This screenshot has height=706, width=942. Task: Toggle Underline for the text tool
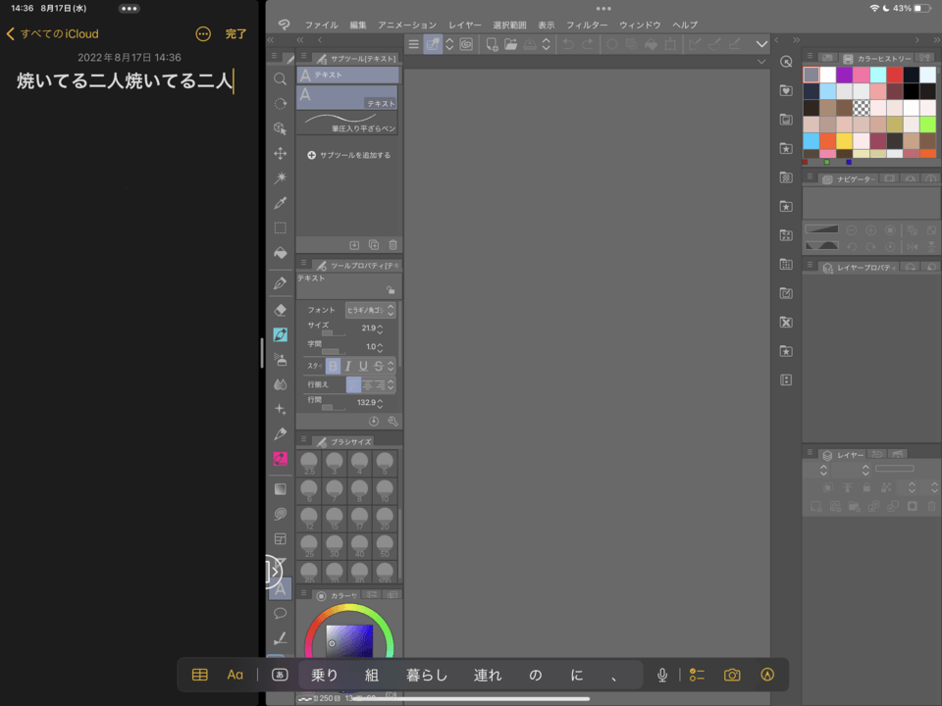tap(364, 366)
